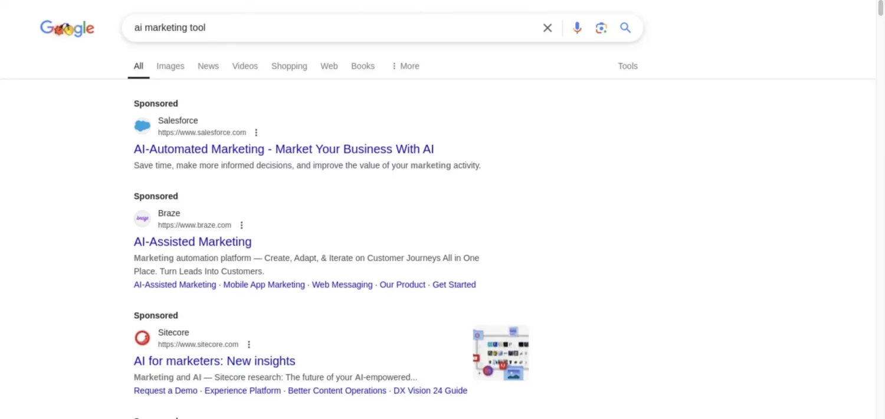Image resolution: width=885 pixels, height=419 pixels.
Task: Open three-dot menu beside braze.com URL
Action: (x=241, y=225)
